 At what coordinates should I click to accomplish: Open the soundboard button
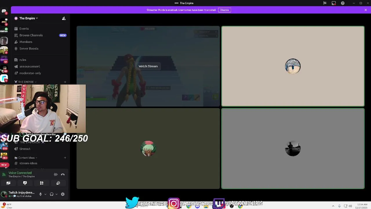(x=58, y=183)
